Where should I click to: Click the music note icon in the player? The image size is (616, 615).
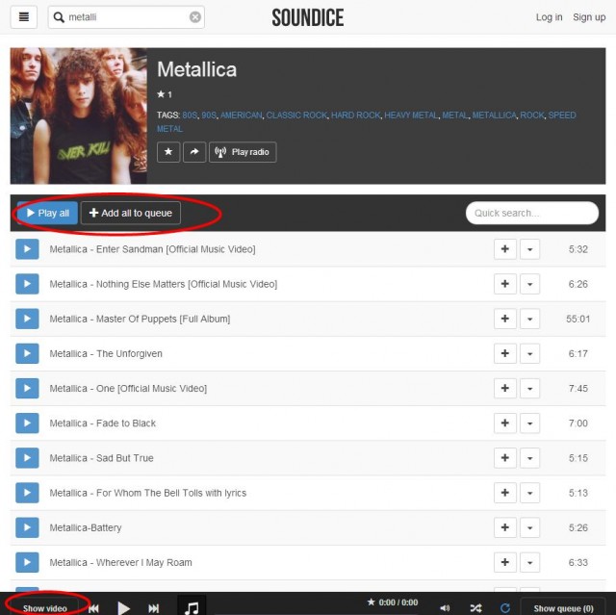point(192,606)
